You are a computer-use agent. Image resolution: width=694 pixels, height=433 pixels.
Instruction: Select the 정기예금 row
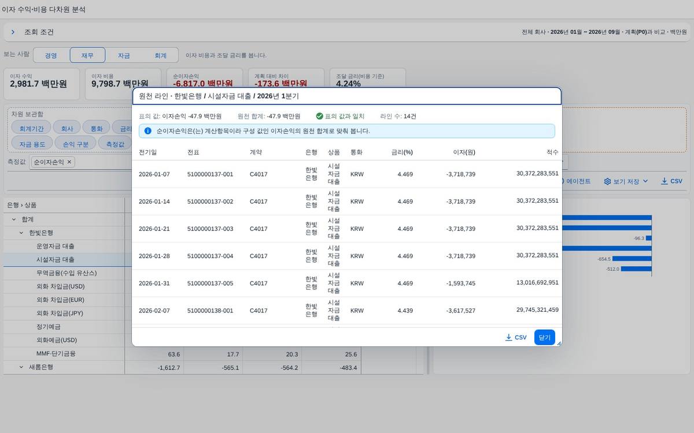(x=64, y=327)
